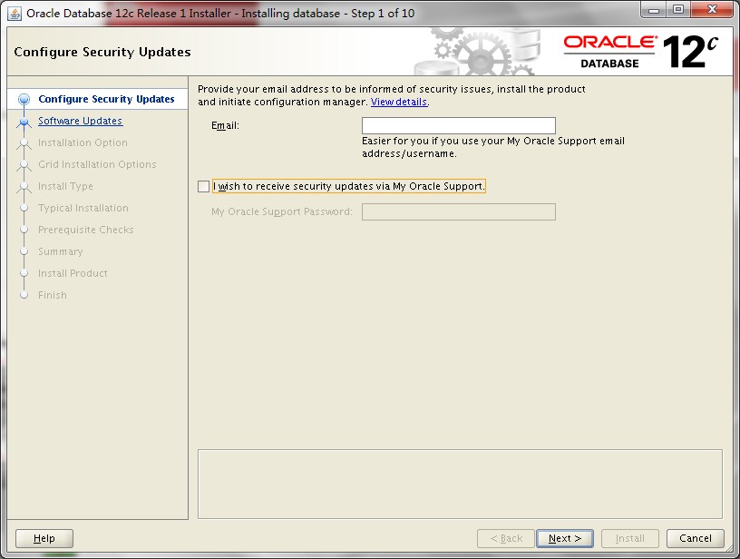The image size is (740, 559).
Task: Proceed with the Next button
Action: click(565, 538)
